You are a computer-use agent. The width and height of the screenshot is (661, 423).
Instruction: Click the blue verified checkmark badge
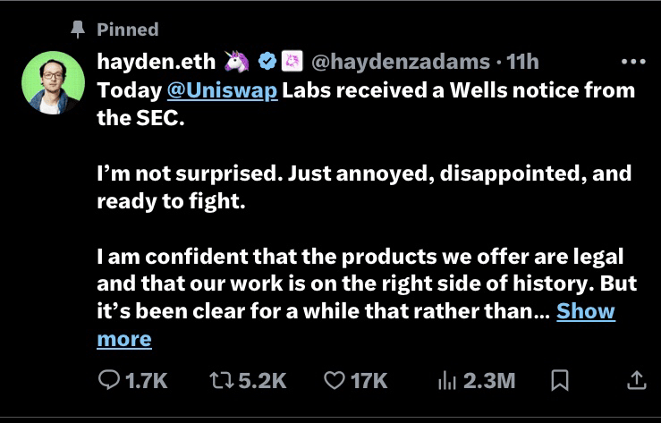tap(267, 62)
